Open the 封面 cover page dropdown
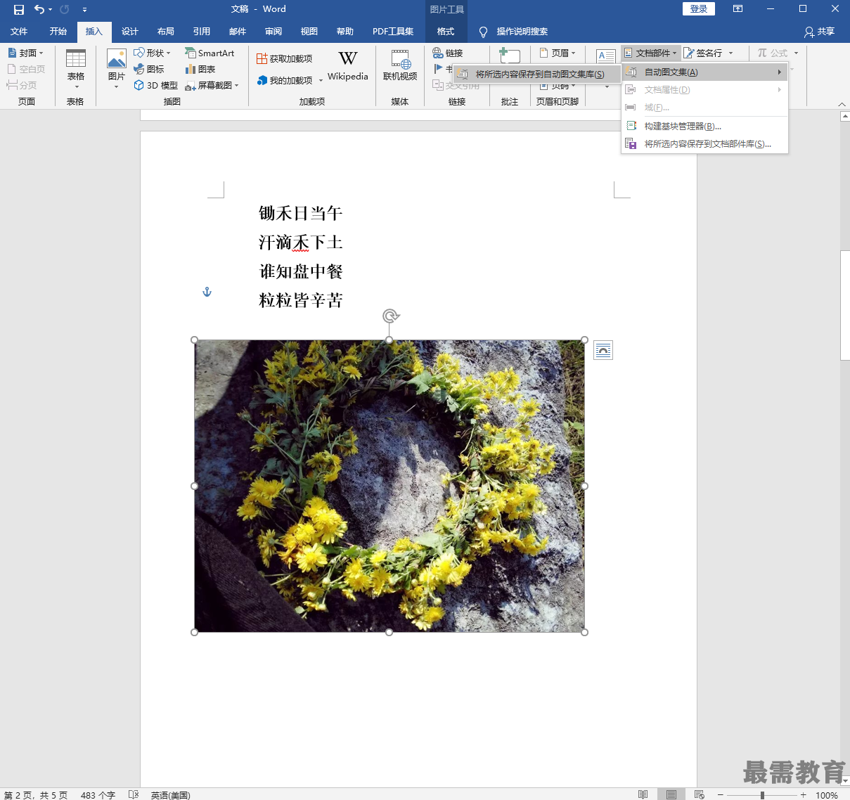 26,53
